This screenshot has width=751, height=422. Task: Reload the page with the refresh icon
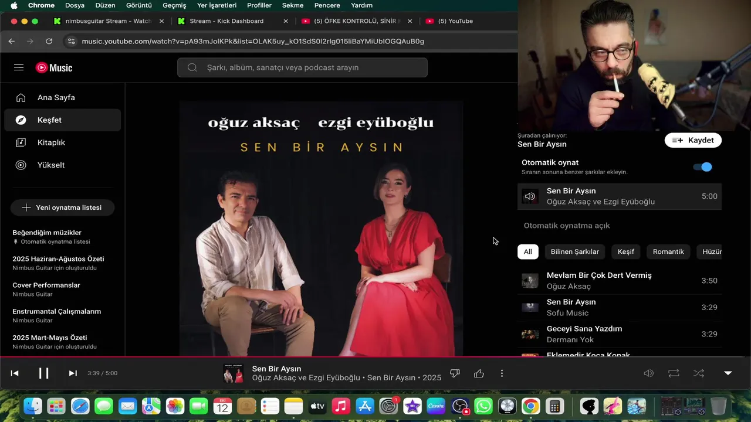[49, 41]
